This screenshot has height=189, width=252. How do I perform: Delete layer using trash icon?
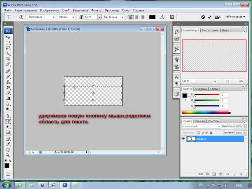point(241,174)
